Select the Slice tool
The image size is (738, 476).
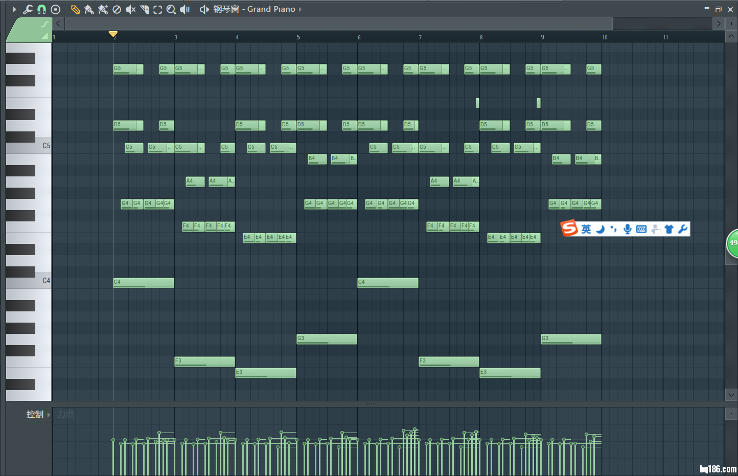144,9
